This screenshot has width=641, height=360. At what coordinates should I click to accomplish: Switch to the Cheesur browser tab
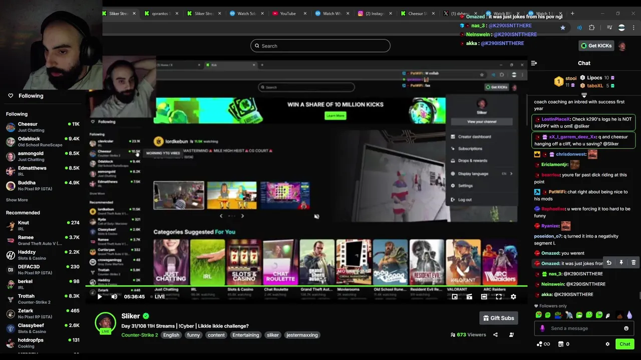[x=417, y=13]
